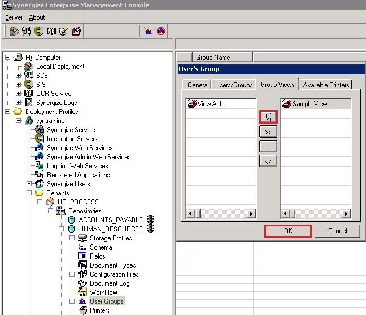Expand the SIS node
366x315 pixels.
pos(18,84)
